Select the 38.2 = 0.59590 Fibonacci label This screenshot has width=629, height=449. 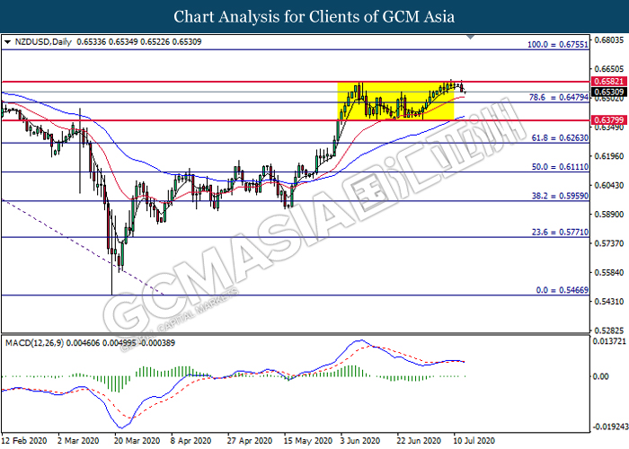(x=559, y=195)
